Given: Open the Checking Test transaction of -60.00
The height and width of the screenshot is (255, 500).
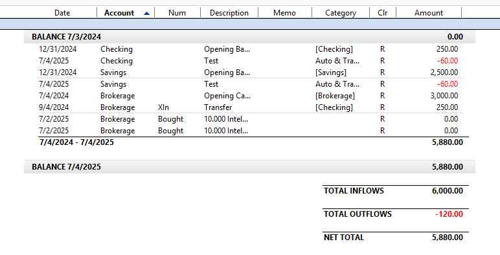Looking at the screenshot, I should coord(250,61).
